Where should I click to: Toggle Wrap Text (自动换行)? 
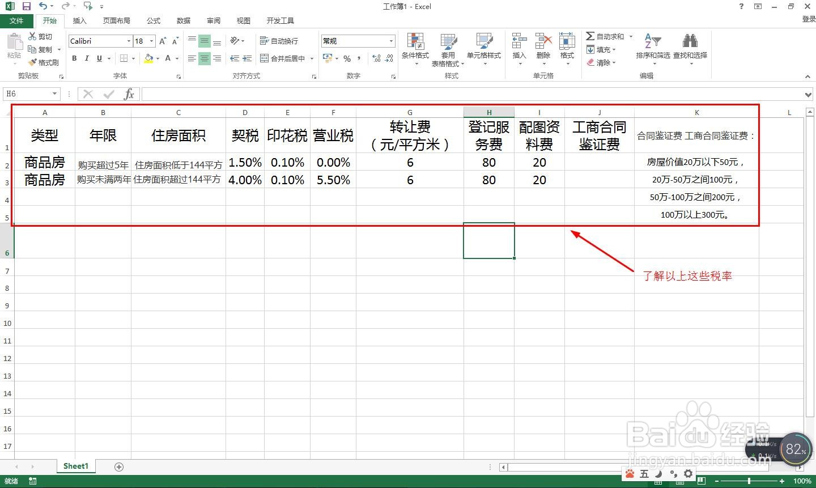tap(279, 41)
